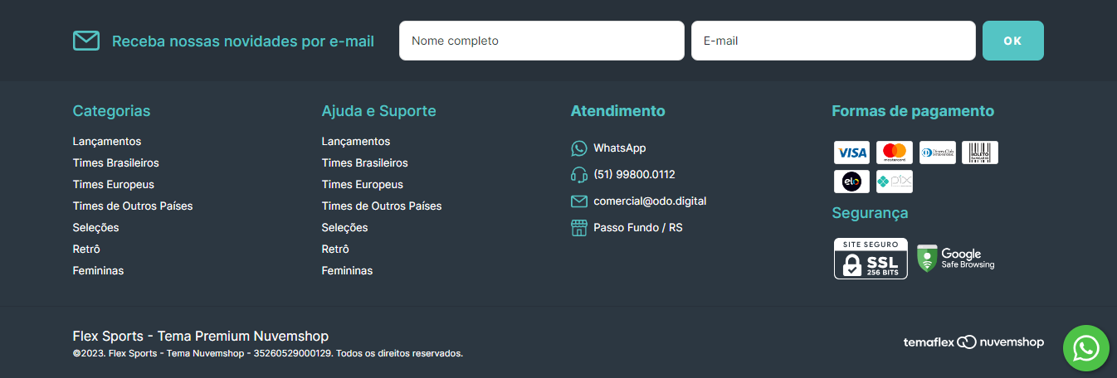Click the Diners Club payment icon
Screen dimensions: 1117x378
[x=937, y=153]
